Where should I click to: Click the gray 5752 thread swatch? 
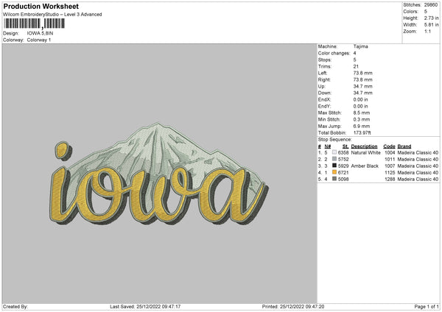click(x=334, y=159)
